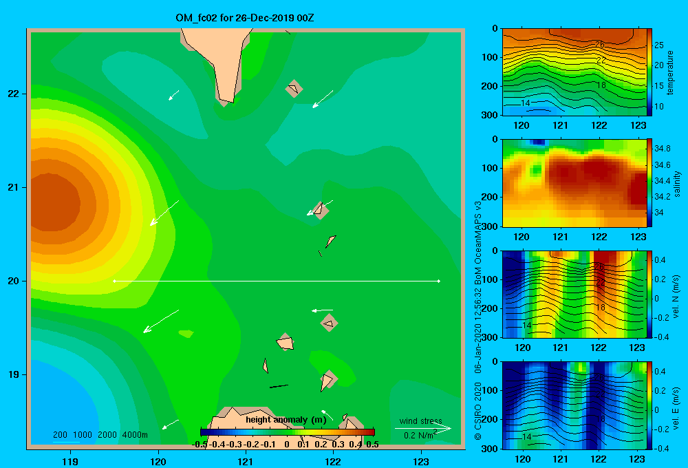Open the salinity depth section plot

[x=574, y=183]
